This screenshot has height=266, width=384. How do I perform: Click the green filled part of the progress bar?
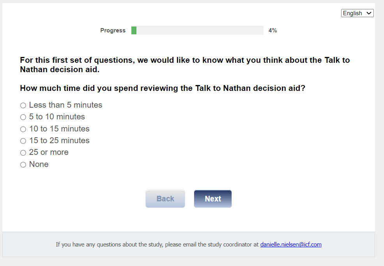tap(134, 30)
